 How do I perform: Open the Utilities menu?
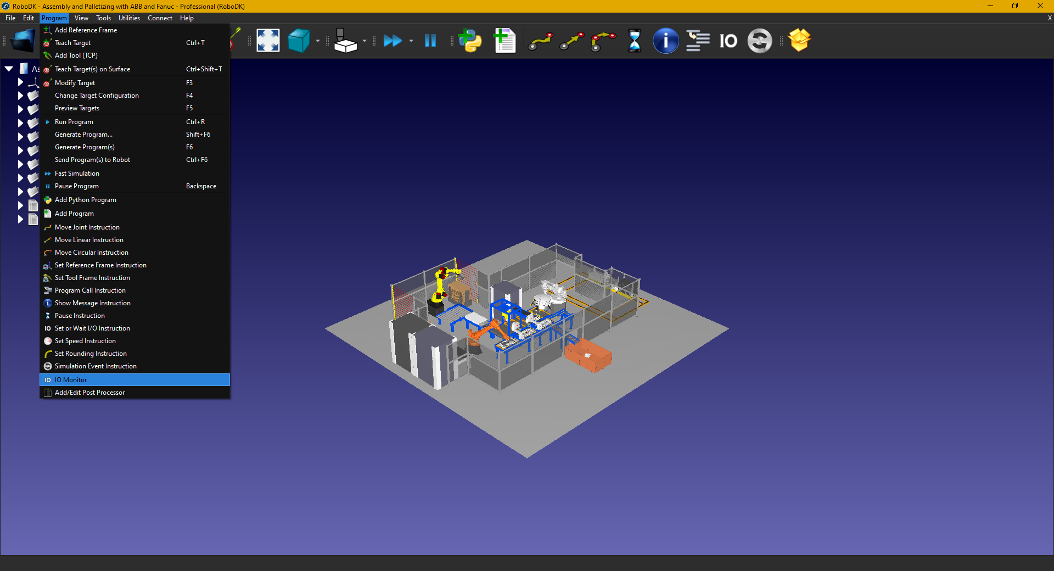click(129, 18)
